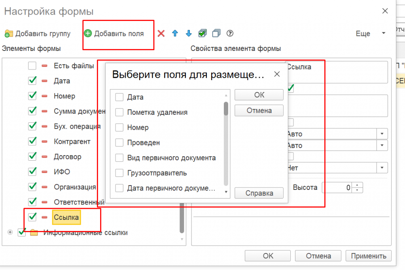This screenshot has width=405, height=270.
Task: Select the Ссылка item in the tree
Action: pyautogui.click(x=66, y=217)
